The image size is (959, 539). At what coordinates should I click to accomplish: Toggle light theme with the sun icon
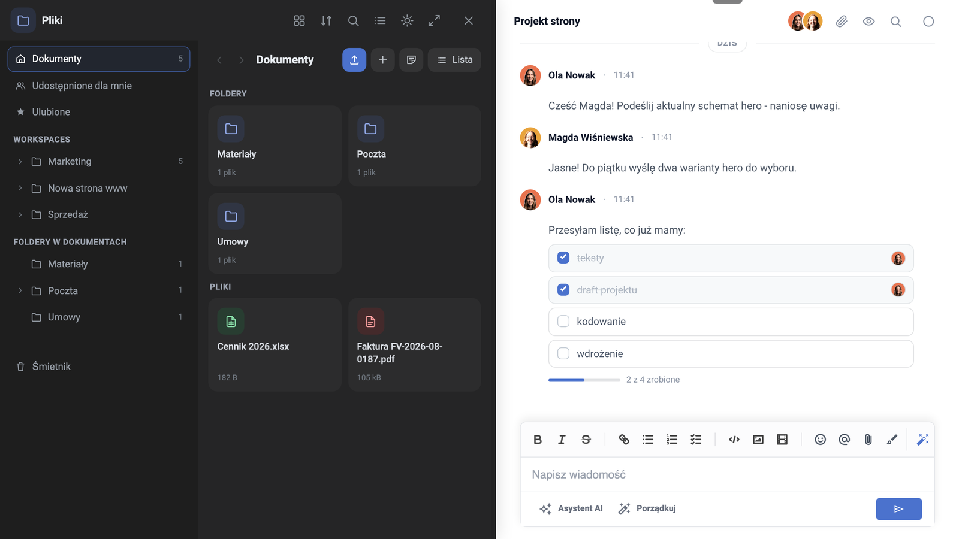pyautogui.click(x=407, y=21)
